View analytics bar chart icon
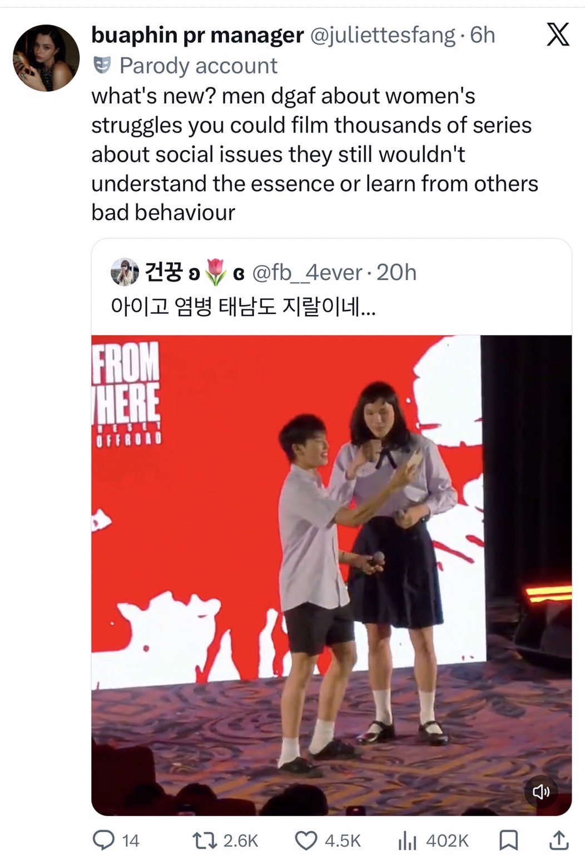 click(407, 841)
